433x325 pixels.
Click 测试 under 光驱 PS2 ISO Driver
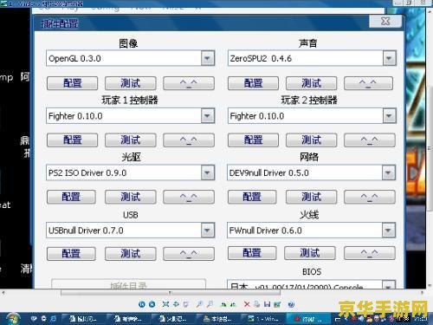point(131,197)
